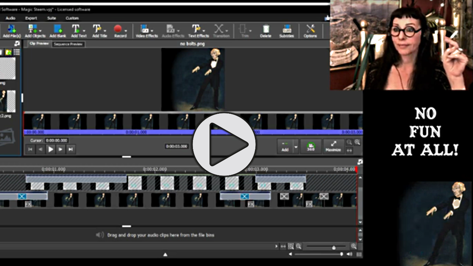Play the clip in preview controls

51,149
